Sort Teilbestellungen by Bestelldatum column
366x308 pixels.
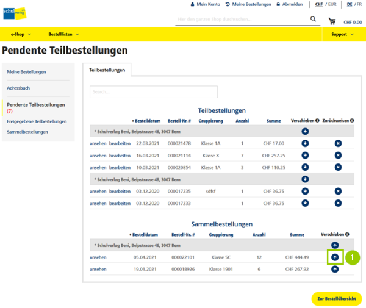[x=145, y=120]
